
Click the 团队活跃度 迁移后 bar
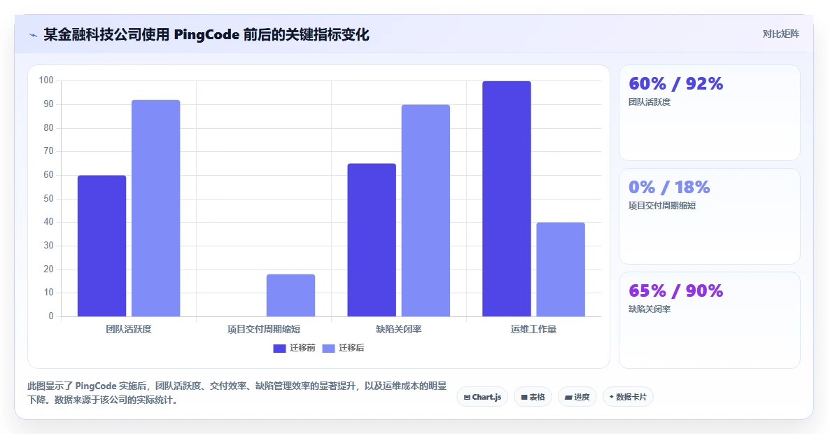tap(156, 209)
